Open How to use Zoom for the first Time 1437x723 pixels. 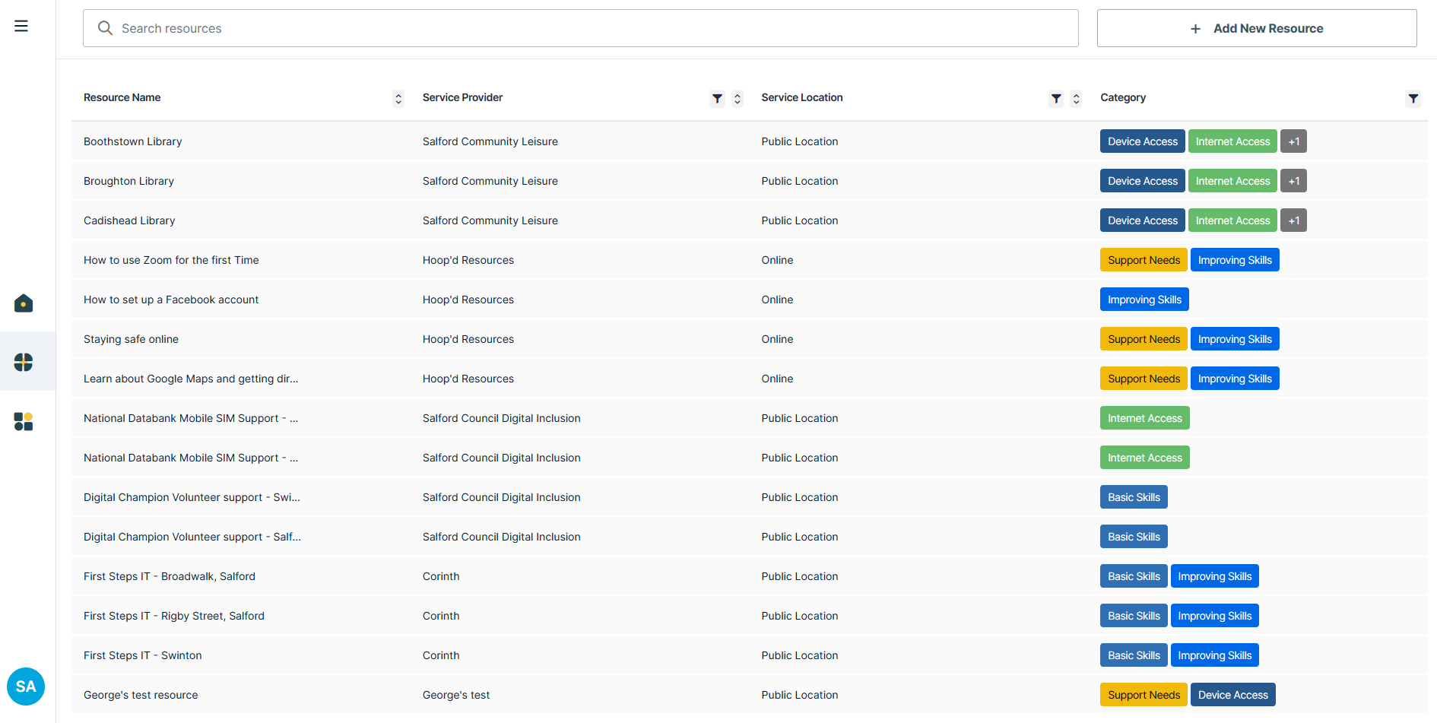click(x=171, y=260)
